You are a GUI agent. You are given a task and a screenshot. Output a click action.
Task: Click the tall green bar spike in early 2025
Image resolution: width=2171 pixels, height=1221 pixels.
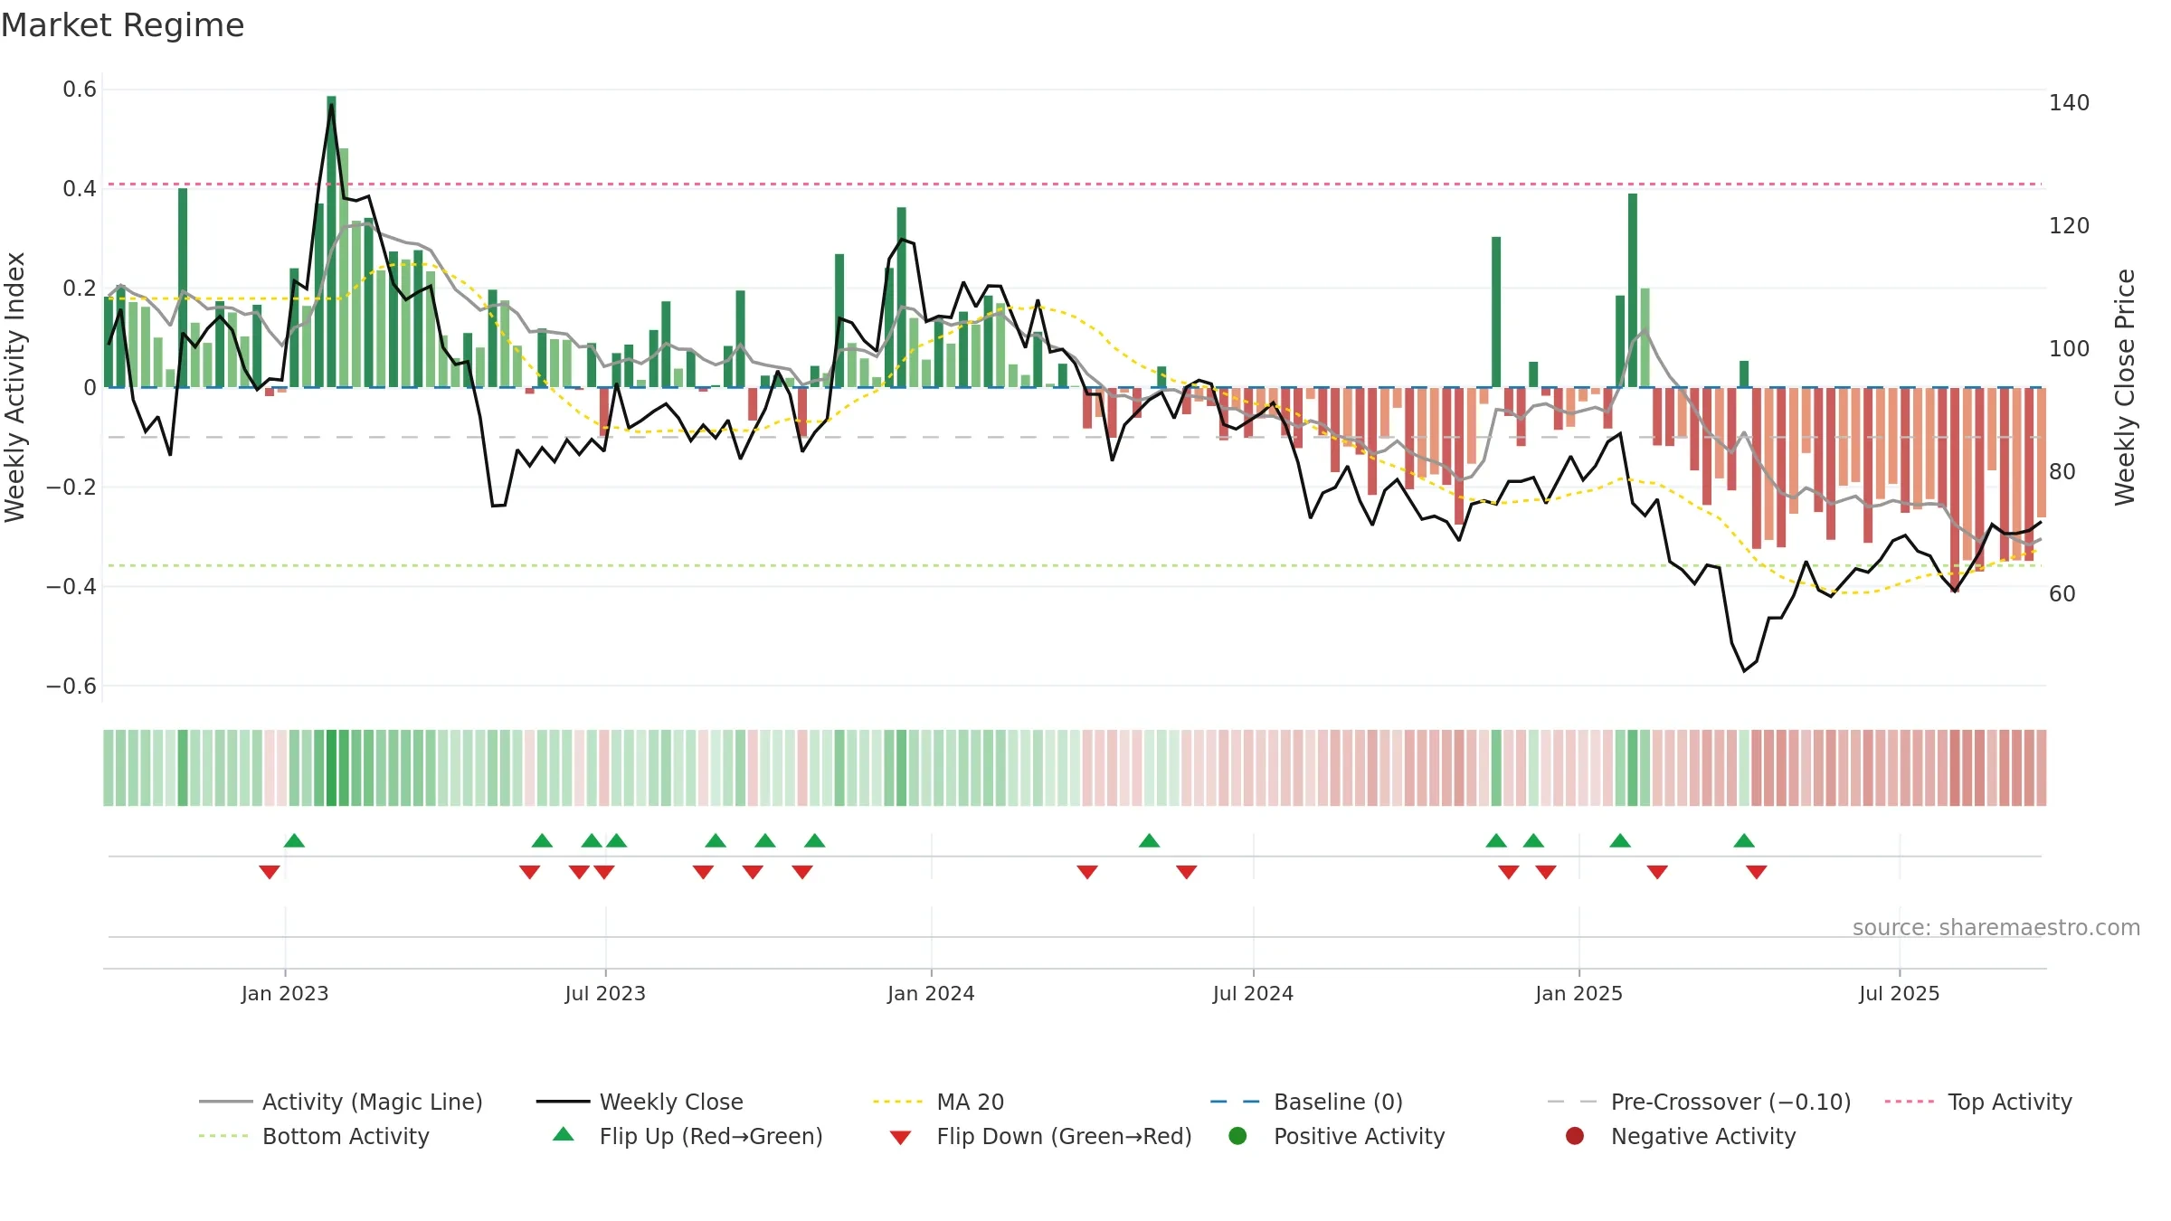click(1633, 290)
